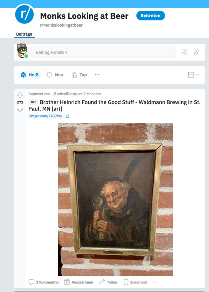Screen dimensions: 209x292
Task: Expand more sort options ellipsis
Action: 97,75
